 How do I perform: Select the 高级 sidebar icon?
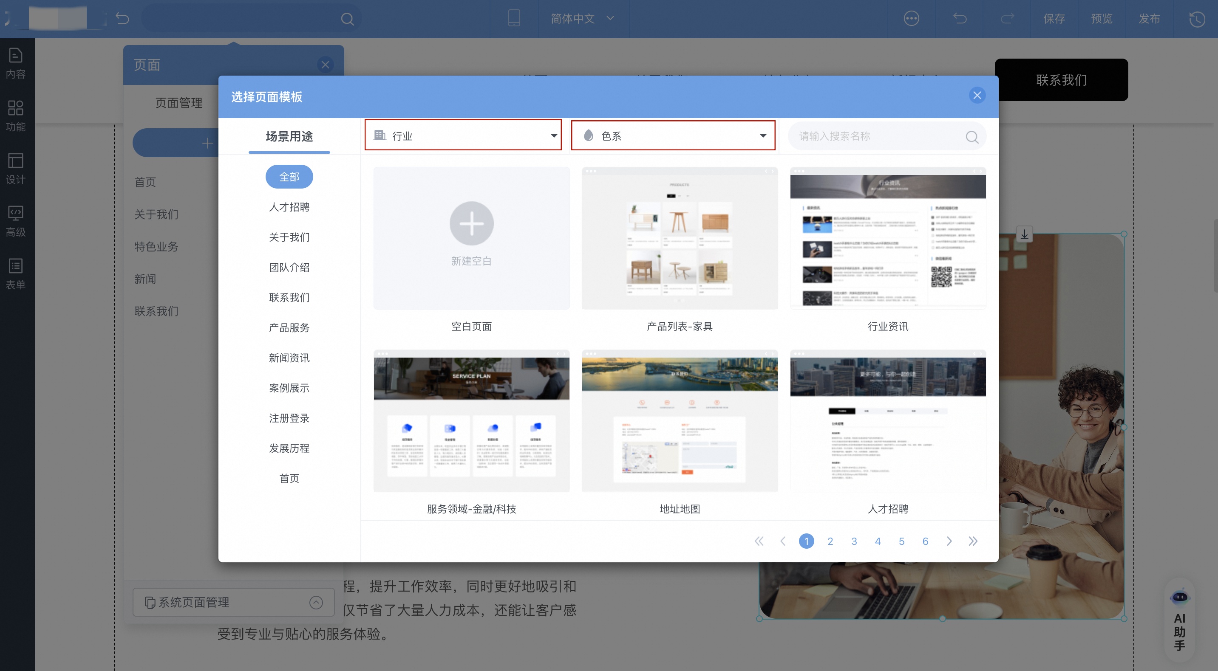point(16,222)
